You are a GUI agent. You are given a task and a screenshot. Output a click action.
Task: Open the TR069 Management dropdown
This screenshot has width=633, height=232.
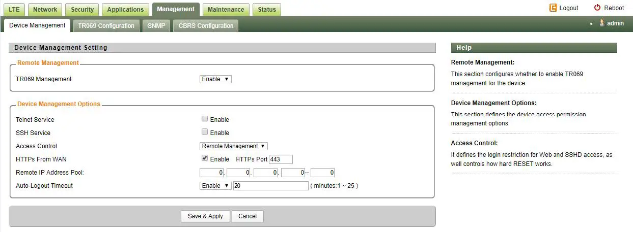click(x=215, y=79)
